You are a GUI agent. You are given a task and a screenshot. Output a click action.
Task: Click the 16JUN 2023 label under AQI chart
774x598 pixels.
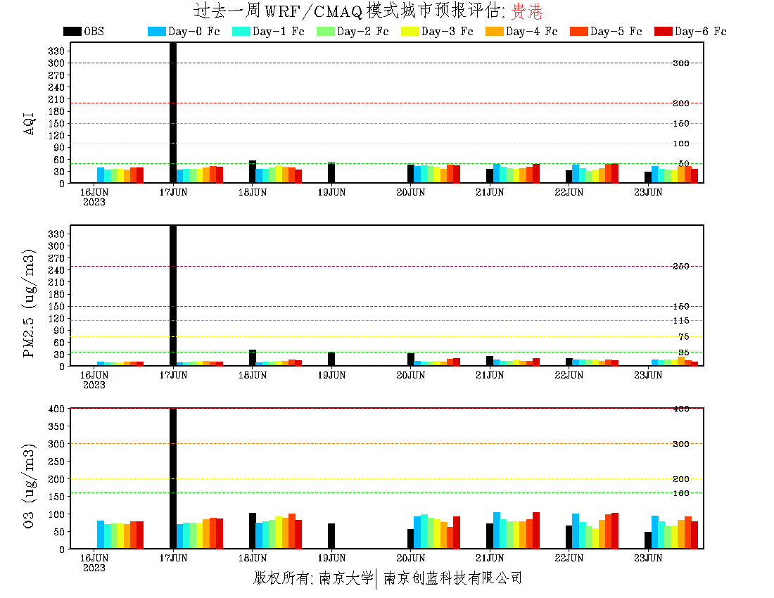point(94,196)
